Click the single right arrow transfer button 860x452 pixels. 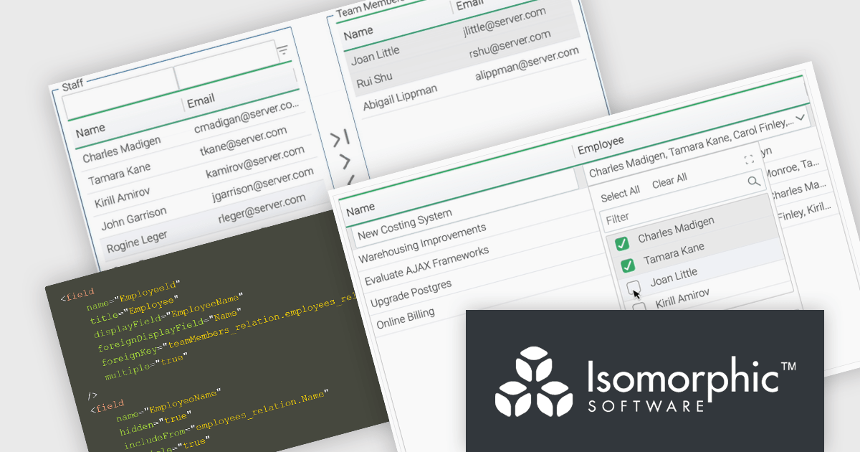point(345,160)
